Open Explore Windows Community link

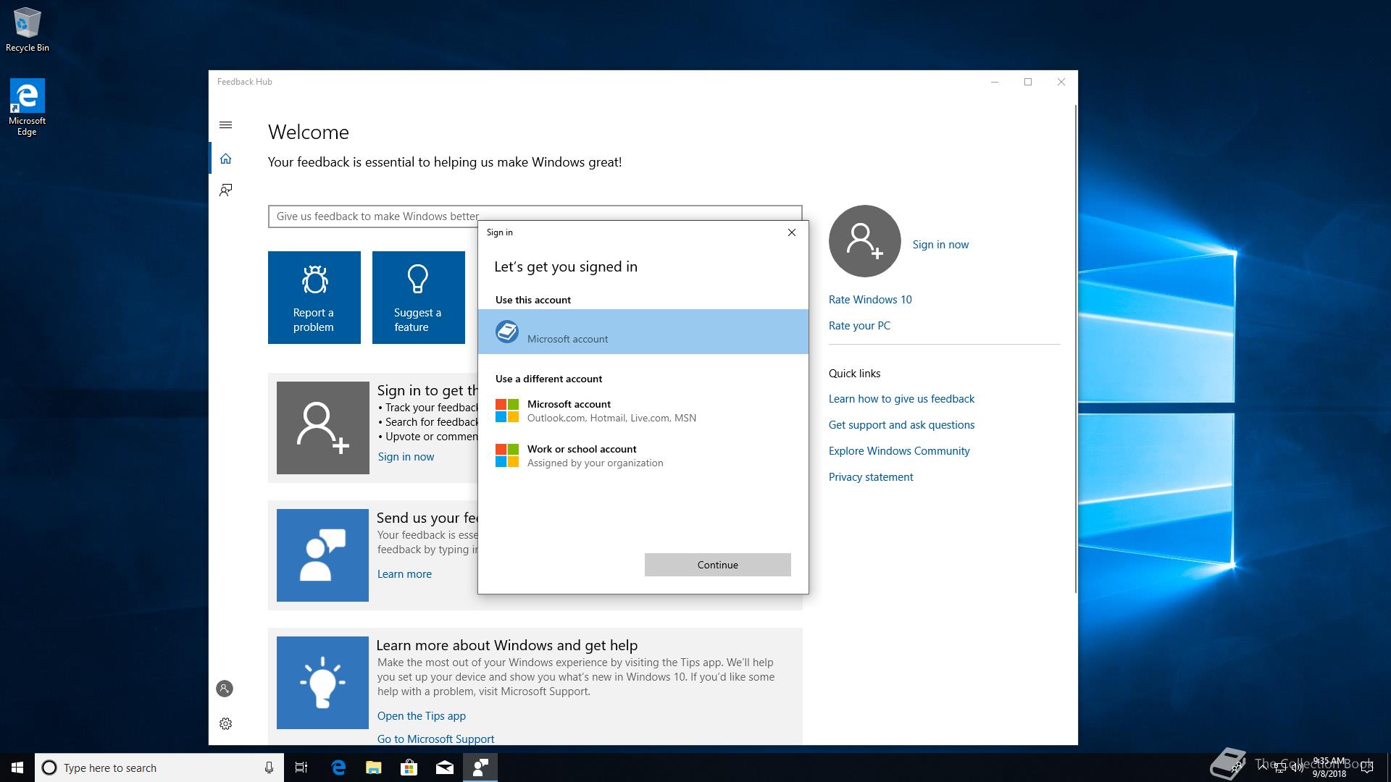click(x=899, y=451)
